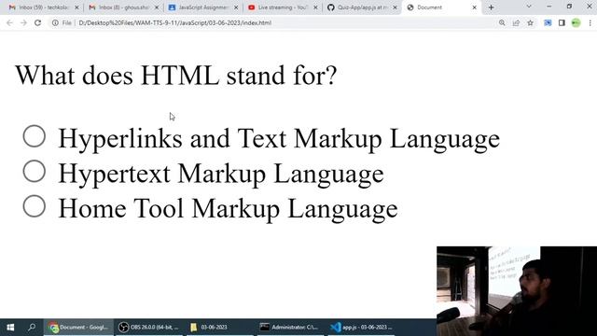Screen dimensions: 597x336
Task: Click the question heading What does HTML stand for?
Action: [x=176, y=76]
